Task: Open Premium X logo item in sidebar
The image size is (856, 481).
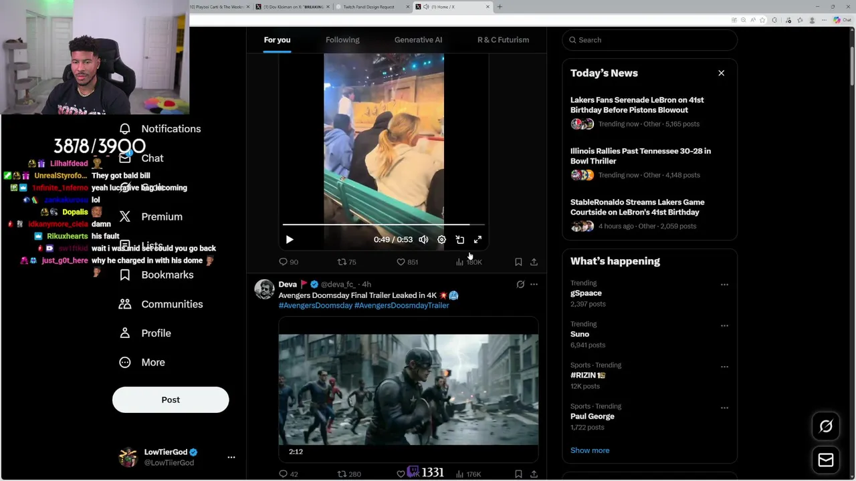Action: point(150,216)
